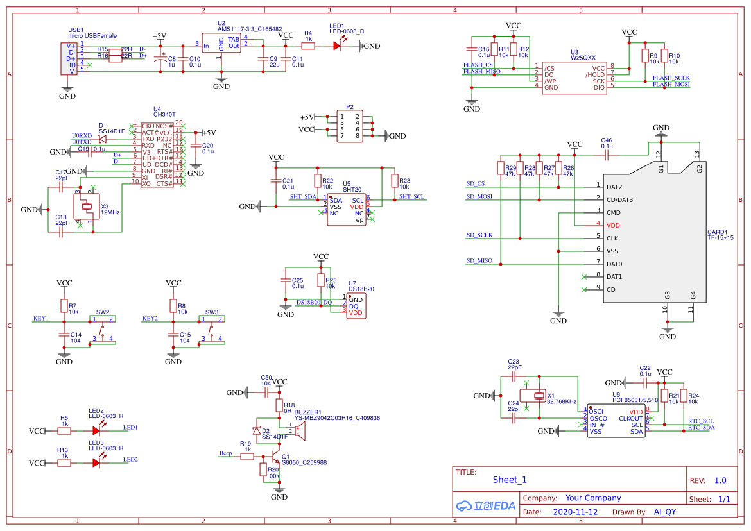Select the SD_MISO net label
The height and width of the screenshot is (531, 751).
(x=479, y=261)
